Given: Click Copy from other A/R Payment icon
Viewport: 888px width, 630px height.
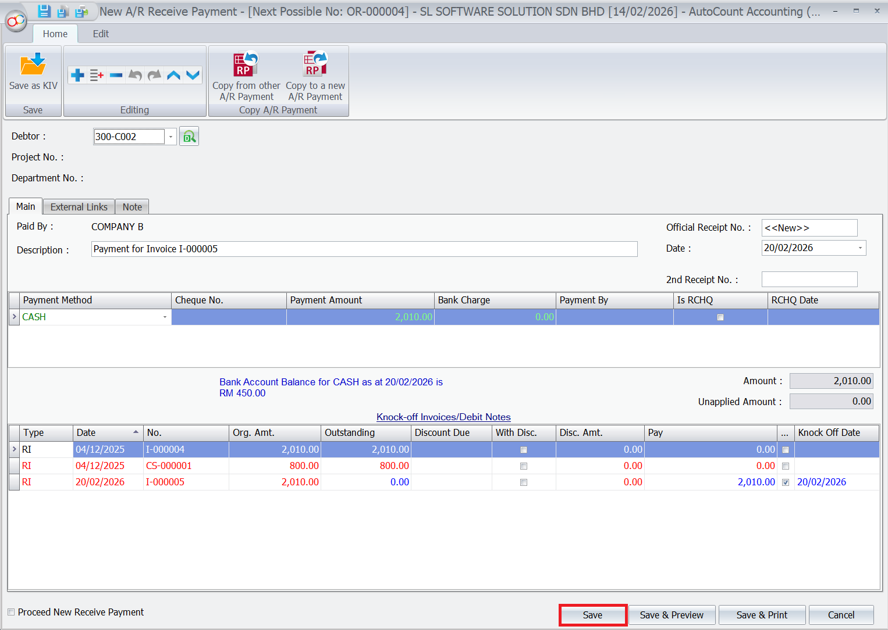Looking at the screenshot, I should (x=246, y=65).
